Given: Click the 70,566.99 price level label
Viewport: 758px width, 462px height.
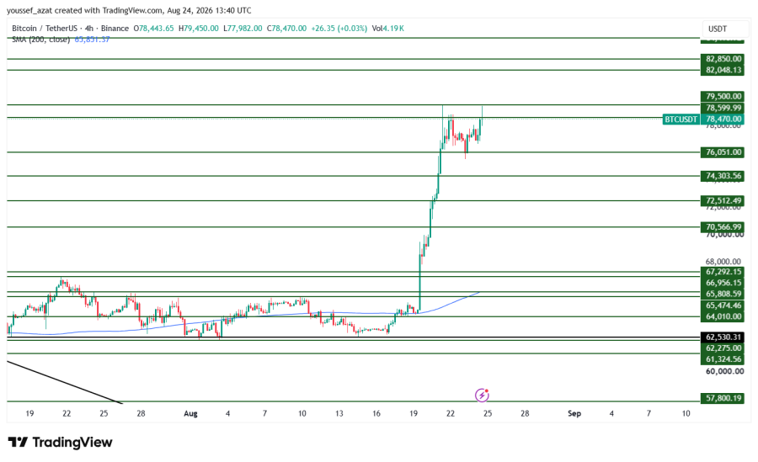Looking at the screenshot, I should tap(723, 226).
